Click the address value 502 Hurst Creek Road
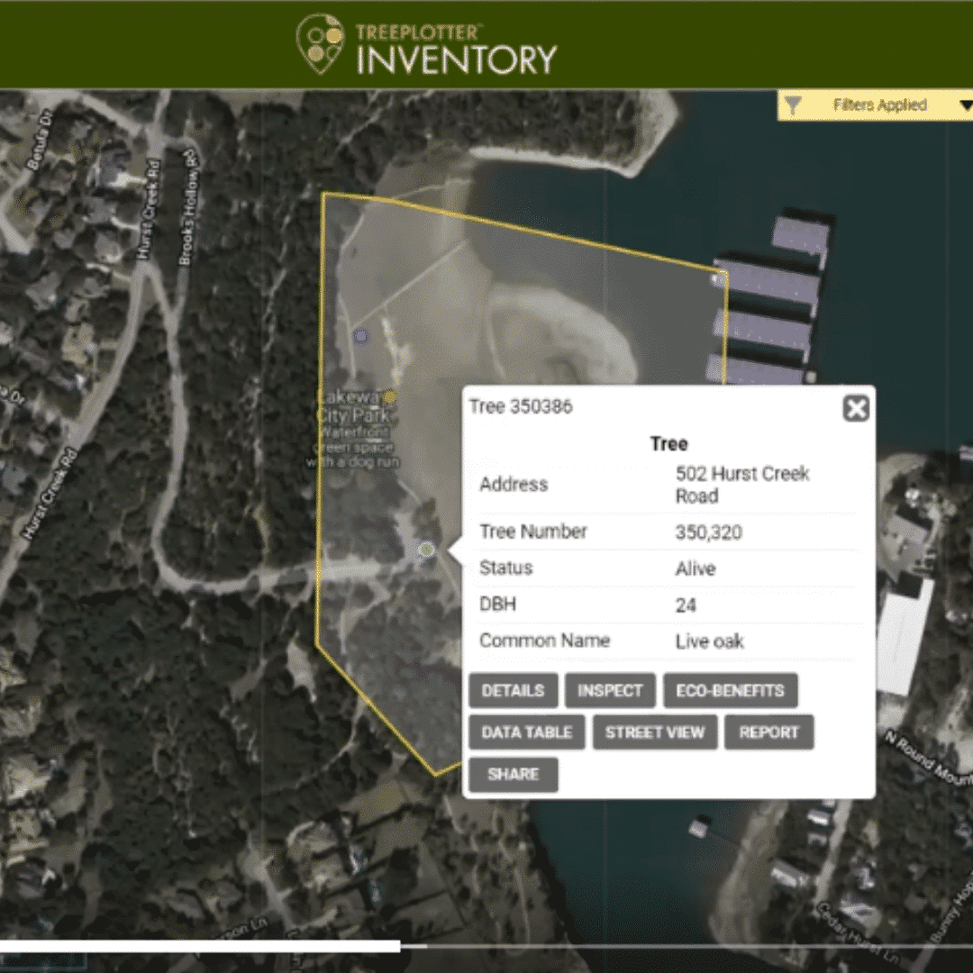 click(742, 485)
